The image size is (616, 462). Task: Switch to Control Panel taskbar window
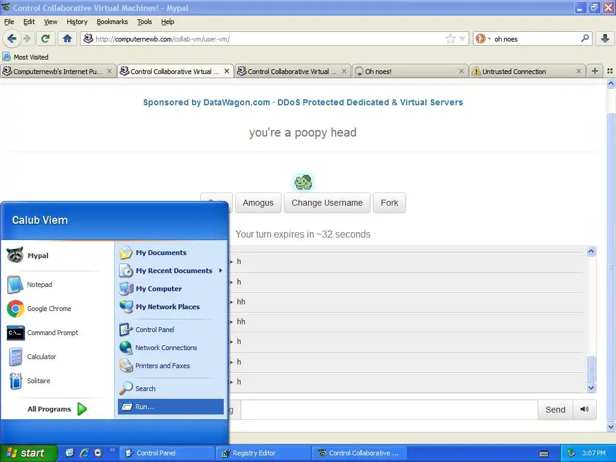coord(167,453)
